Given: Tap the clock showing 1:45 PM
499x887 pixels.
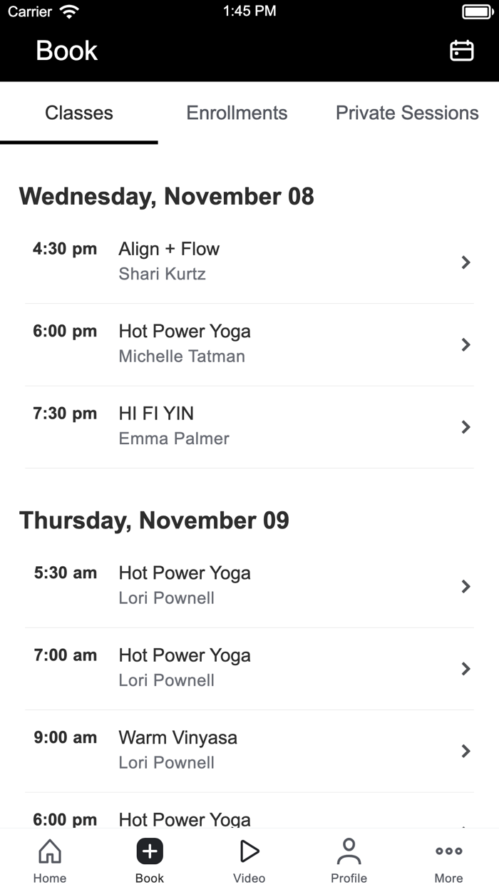Looking at the screenshot, I should (249, 11).
